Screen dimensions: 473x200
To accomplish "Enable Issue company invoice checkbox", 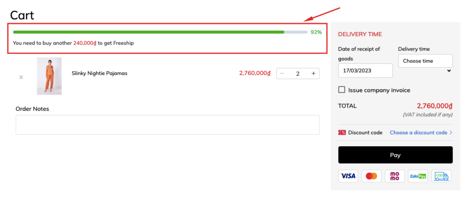I will coord(341,90).
